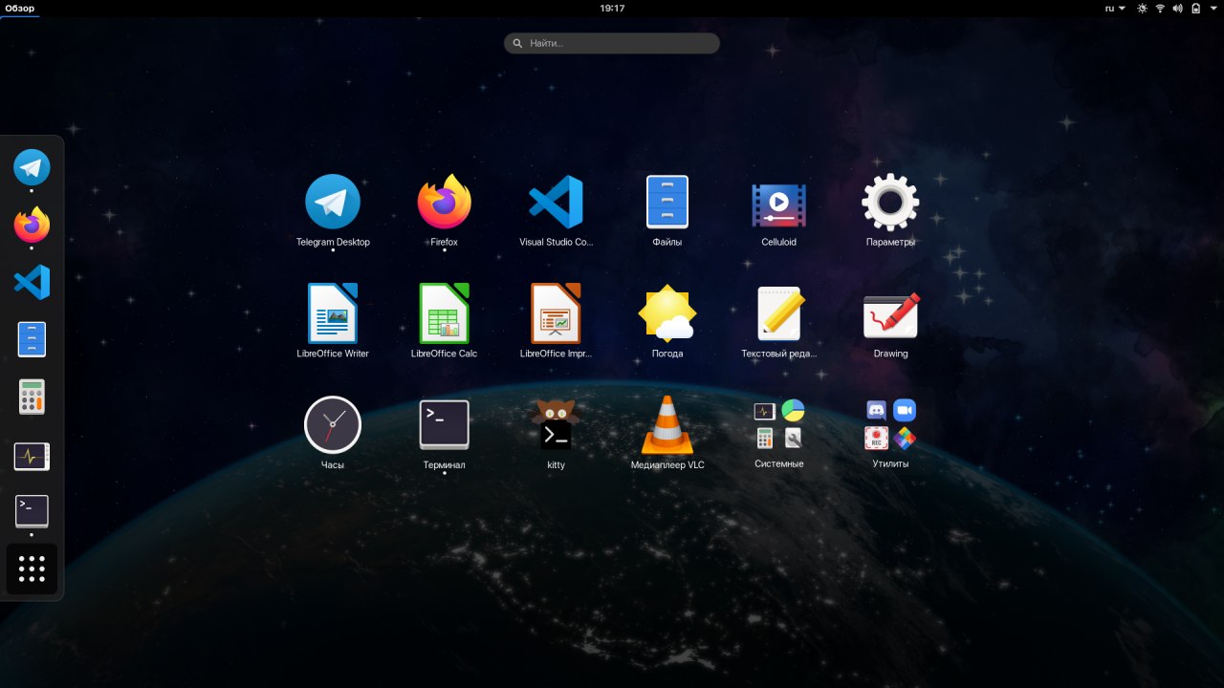Launch Терминал from the app grid

(445, 425)
